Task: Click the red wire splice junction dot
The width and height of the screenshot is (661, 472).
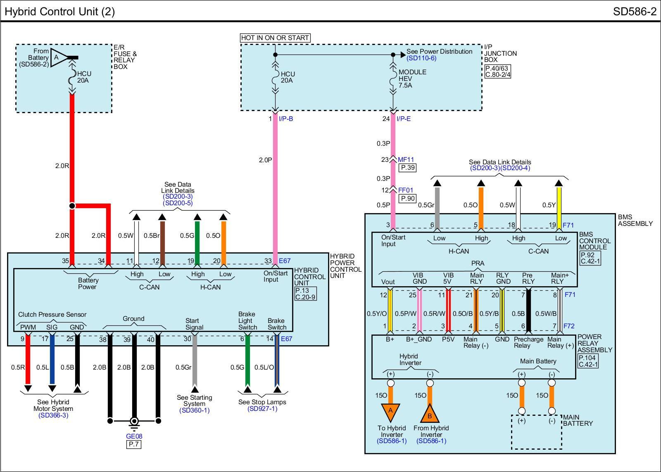Action: (x=72, y=206)
